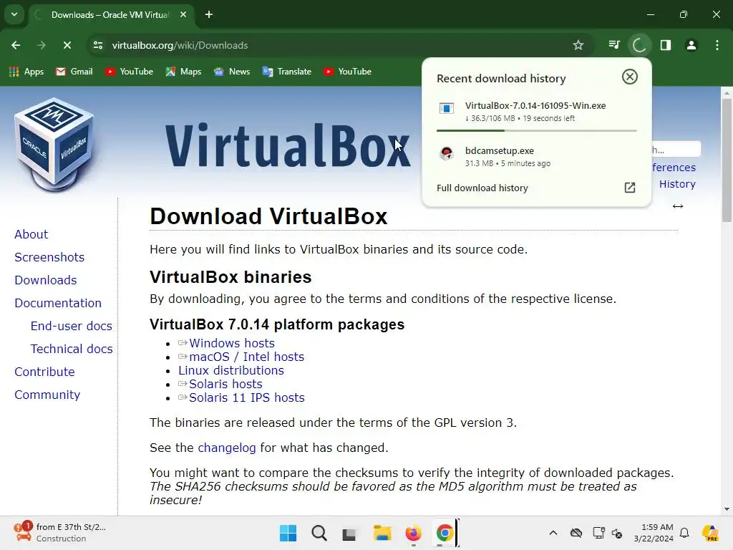Click the address bar URL
The width and height of the screenshot is (733, 550).
[180, 45]
